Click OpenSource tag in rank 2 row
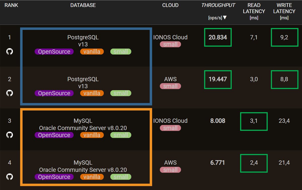Image resolution: width=302 pixels, height=190 pixels. click(54, 93)
